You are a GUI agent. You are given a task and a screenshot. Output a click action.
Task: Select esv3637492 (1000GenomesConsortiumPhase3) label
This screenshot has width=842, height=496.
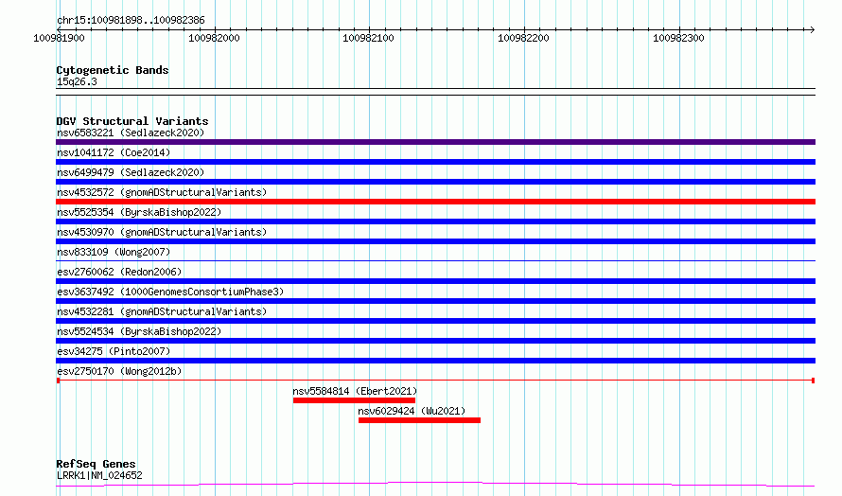(170, 292)
